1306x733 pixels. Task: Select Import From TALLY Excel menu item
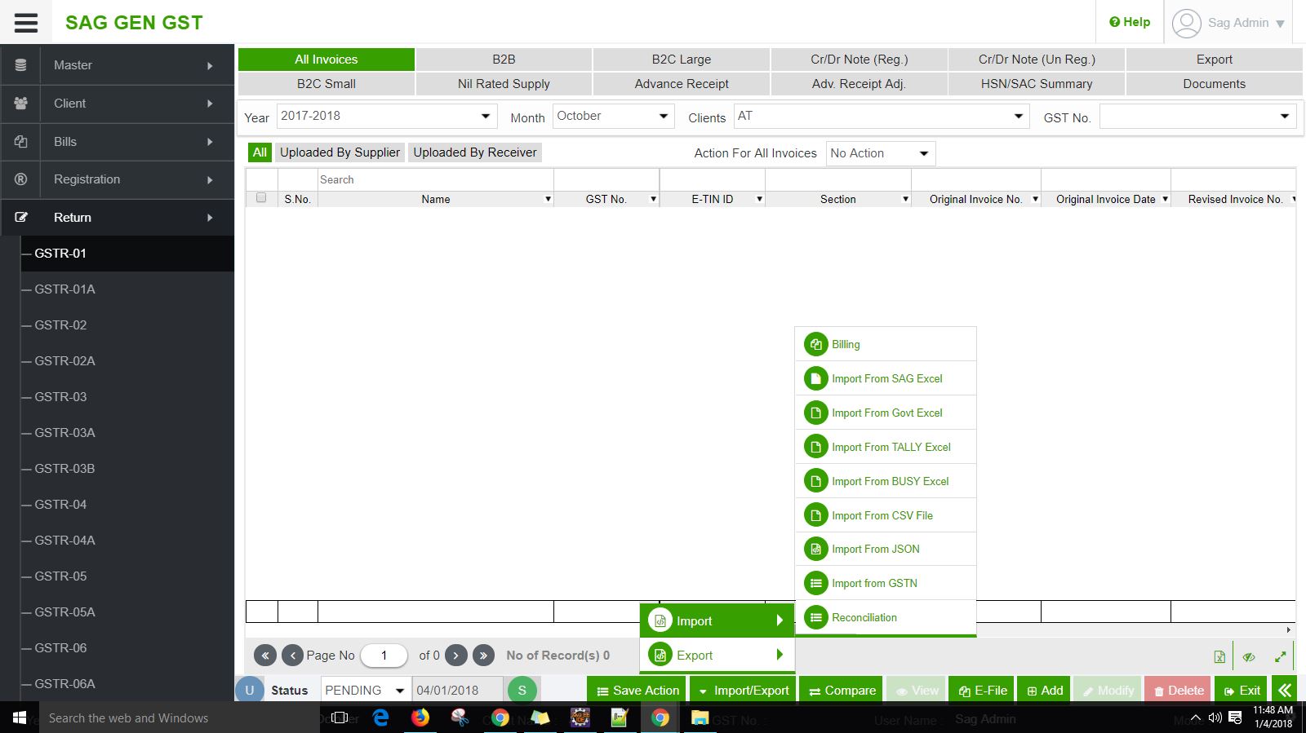(x=886, y=447)
